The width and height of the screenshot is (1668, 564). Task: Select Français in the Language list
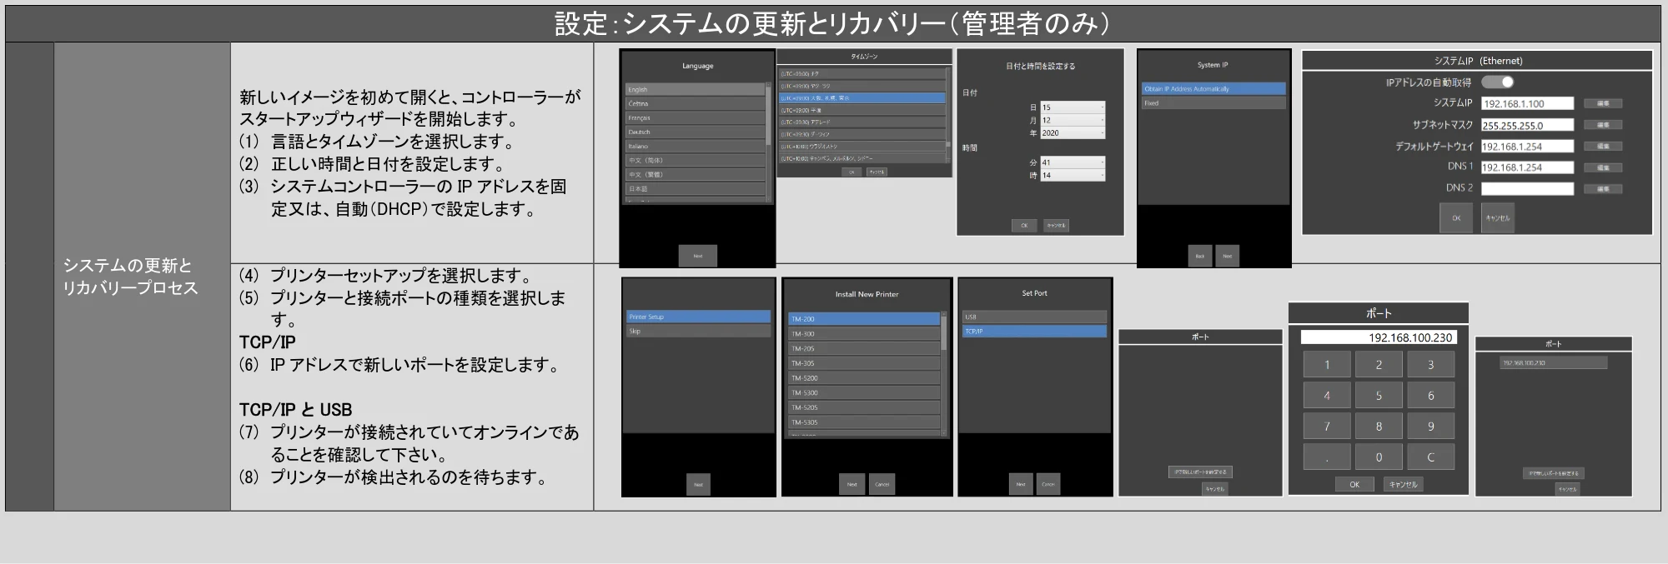pyautogui.click(x=696, y=117)
